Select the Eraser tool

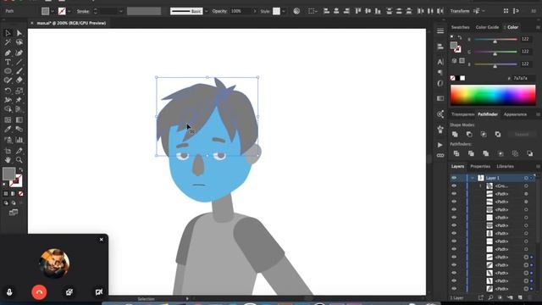[19, 80]
